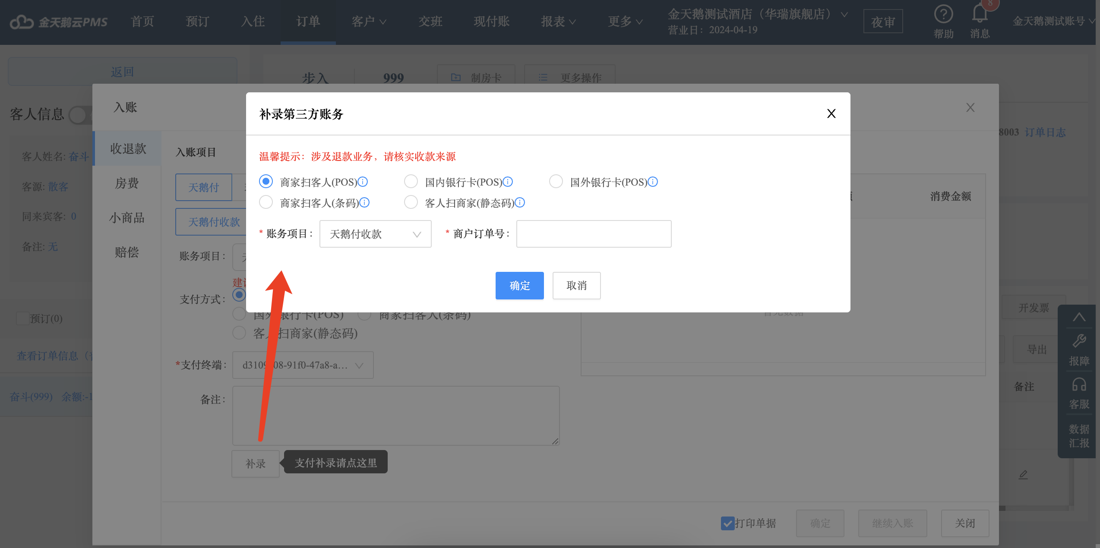The image size is (1100, 548).
Task: Click the pencil edit icon
Action: [1023, 475]
